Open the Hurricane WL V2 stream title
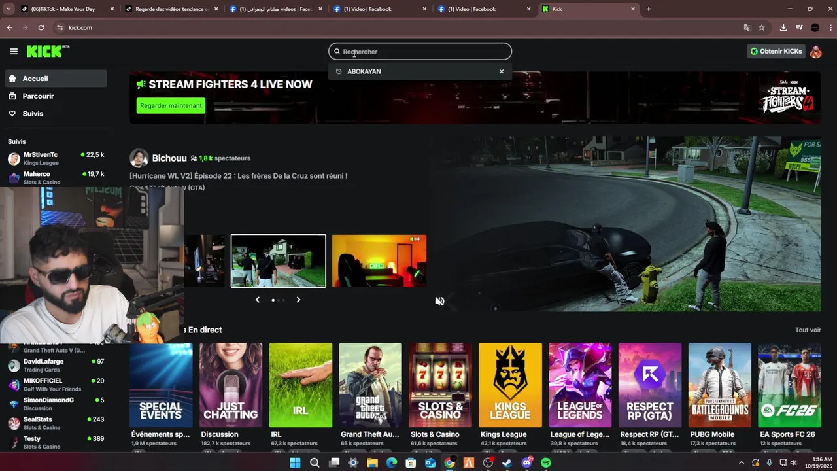The width and height of the screenshot is (837, 471). [239, 176]
